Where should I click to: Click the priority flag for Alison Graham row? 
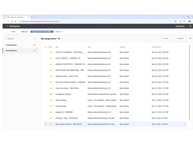pyautogui.click(x=51, y=100)
